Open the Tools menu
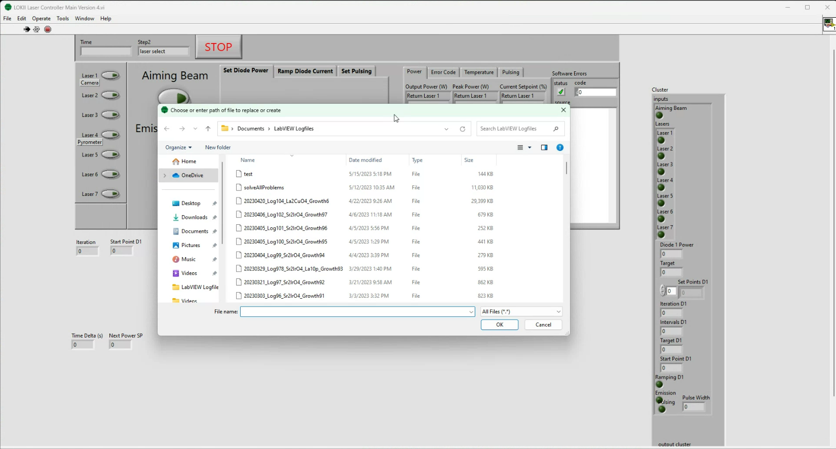Viewport: 836px width, 449px height. point(63,18)
